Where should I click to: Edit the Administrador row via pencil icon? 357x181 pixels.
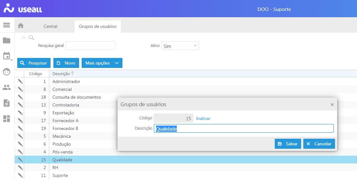click(x=20, y=81)
